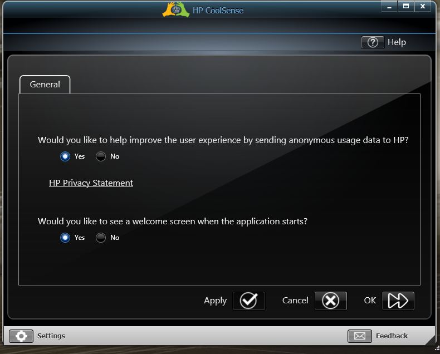
Task: Click the window resize grip in the corner
Action: pyautogui.click(x=437, y=348)
